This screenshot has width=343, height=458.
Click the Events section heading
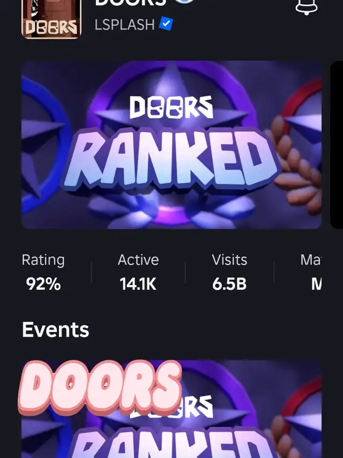pos(56,330)
